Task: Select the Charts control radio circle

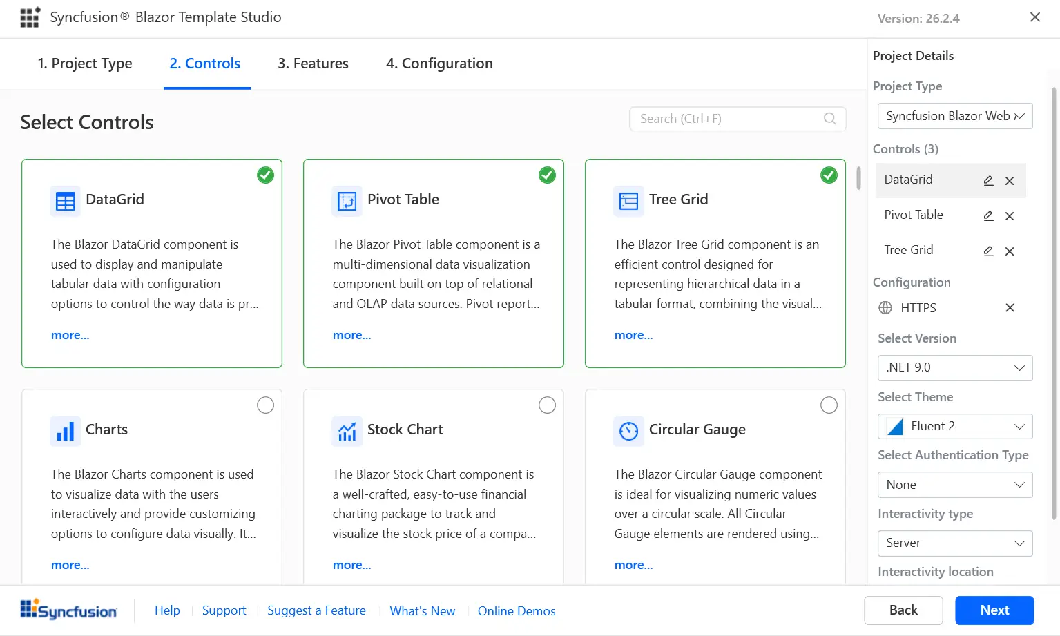Action: pyautogui.click(x=265, y=405)
